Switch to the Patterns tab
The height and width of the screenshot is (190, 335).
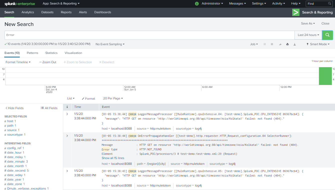tap(32, 53)
